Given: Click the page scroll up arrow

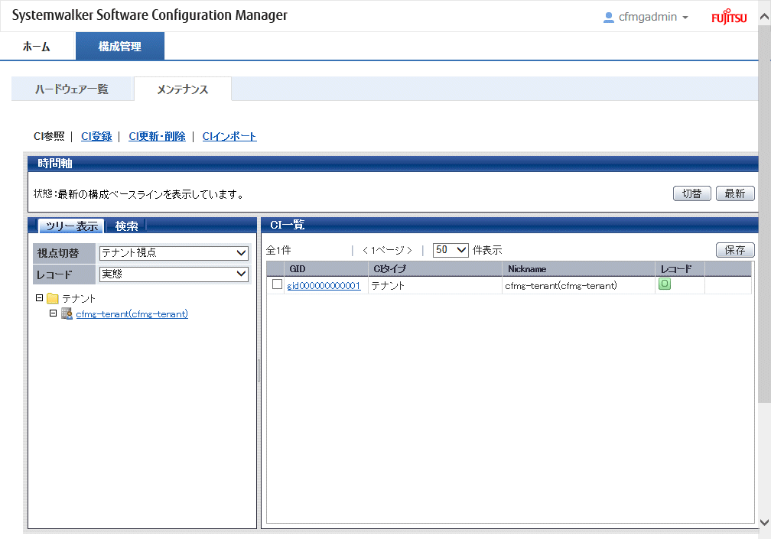Looking at the screenshot, I should [765, 17].
